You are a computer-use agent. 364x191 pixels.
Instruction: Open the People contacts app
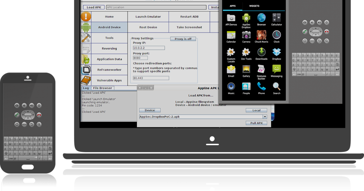tap(246, 88)
